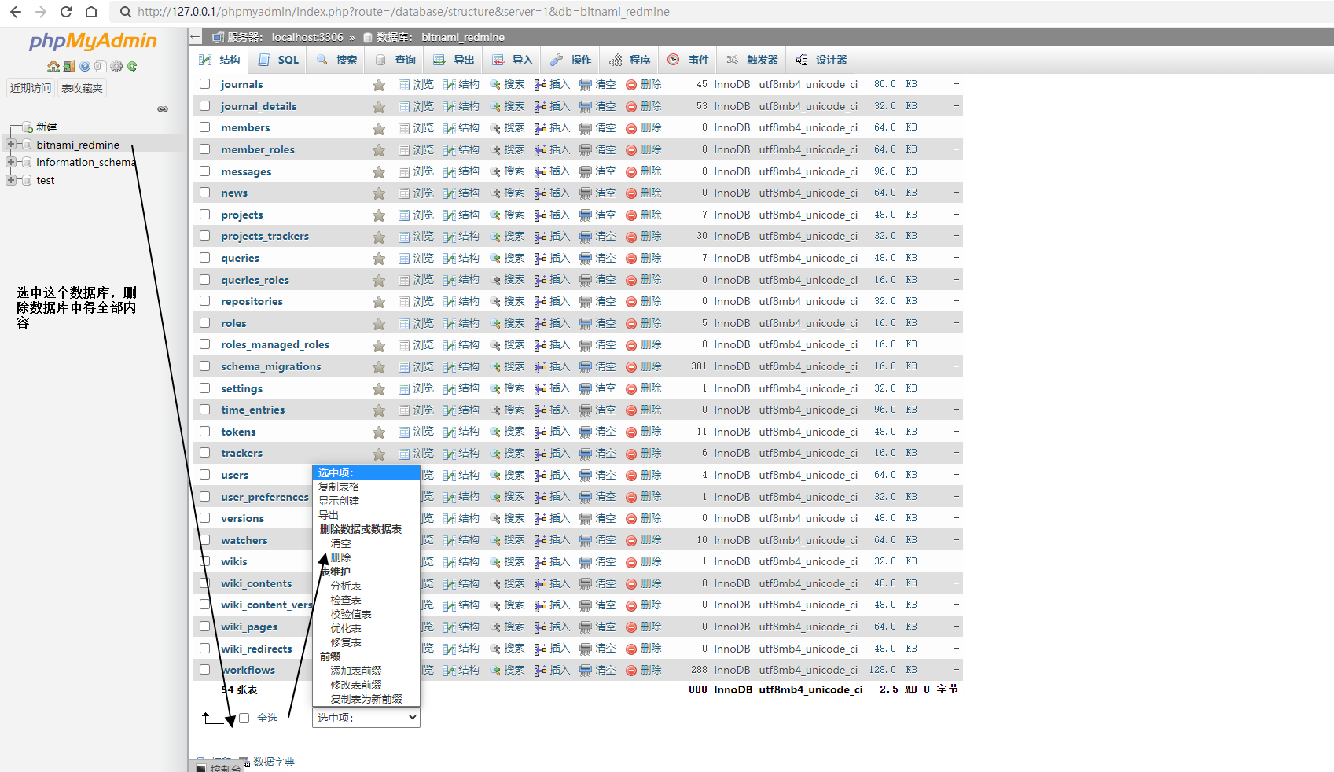Screen dimensions: 1334x772
Task: Open navigation settings gear icon
Action: click(x=116, y=66)
